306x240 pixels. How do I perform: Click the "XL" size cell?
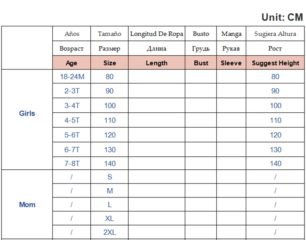(x=109, y=219)
